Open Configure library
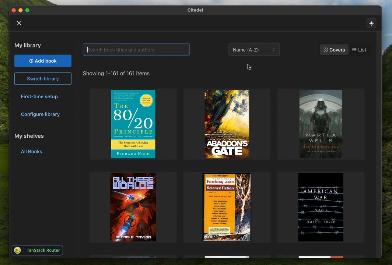 tap(40, 114)
